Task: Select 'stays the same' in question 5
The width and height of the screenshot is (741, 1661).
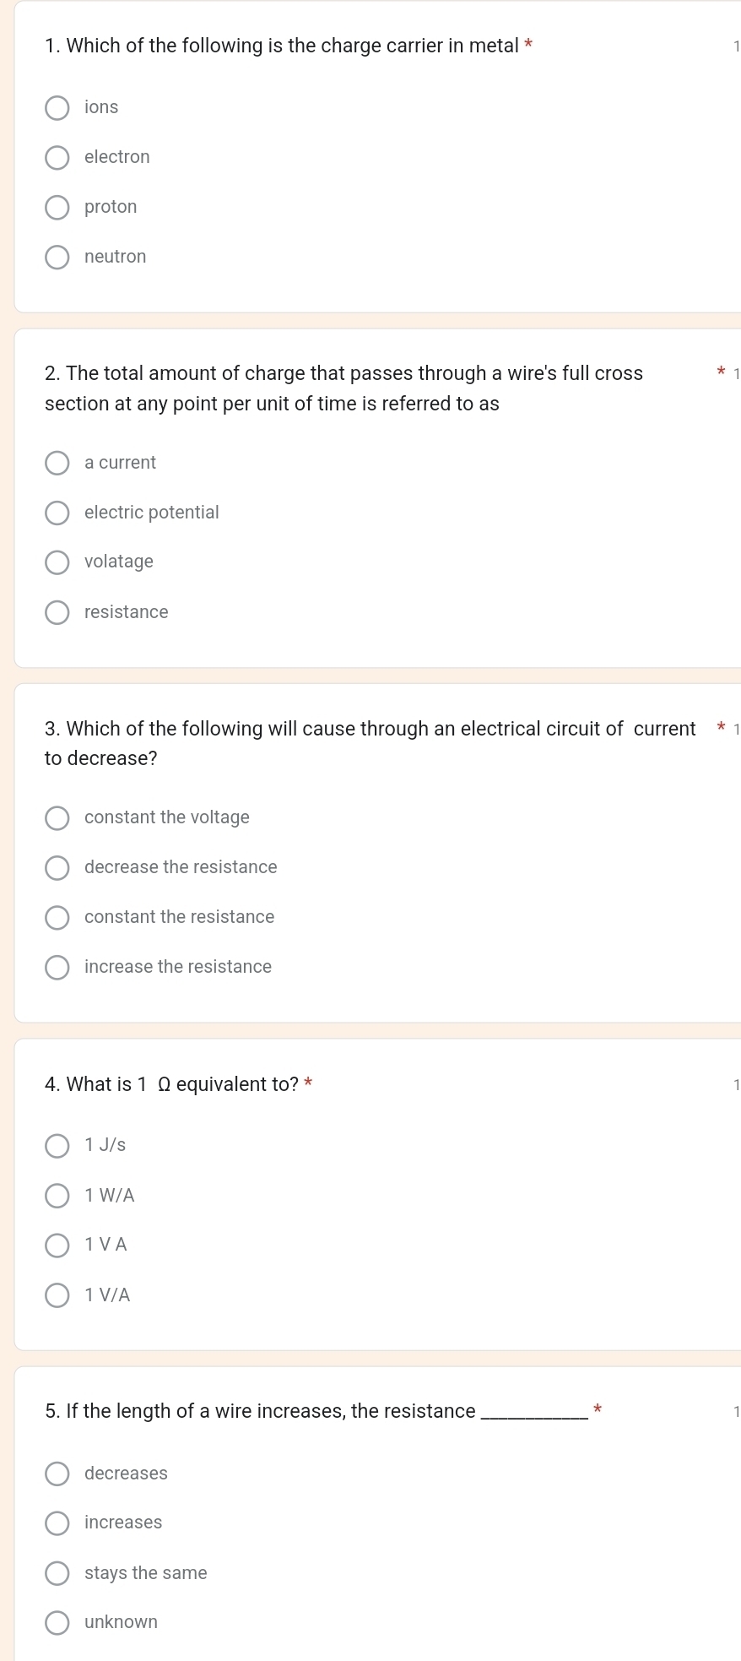Action: (57, 1572)
